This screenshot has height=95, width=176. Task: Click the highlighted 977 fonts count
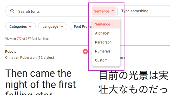tap(19, 39)
